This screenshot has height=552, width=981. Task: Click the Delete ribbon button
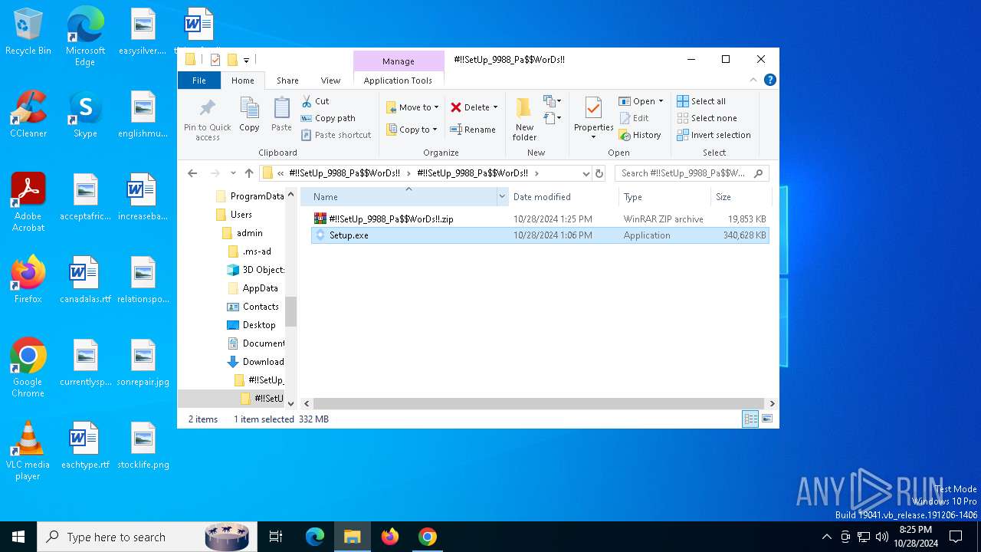[470, 107]
